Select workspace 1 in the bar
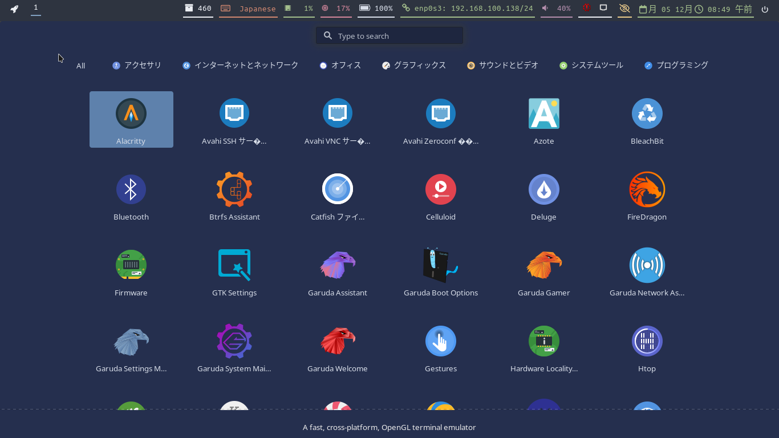The height and width of the screenshot is (438, 779). 36,8
